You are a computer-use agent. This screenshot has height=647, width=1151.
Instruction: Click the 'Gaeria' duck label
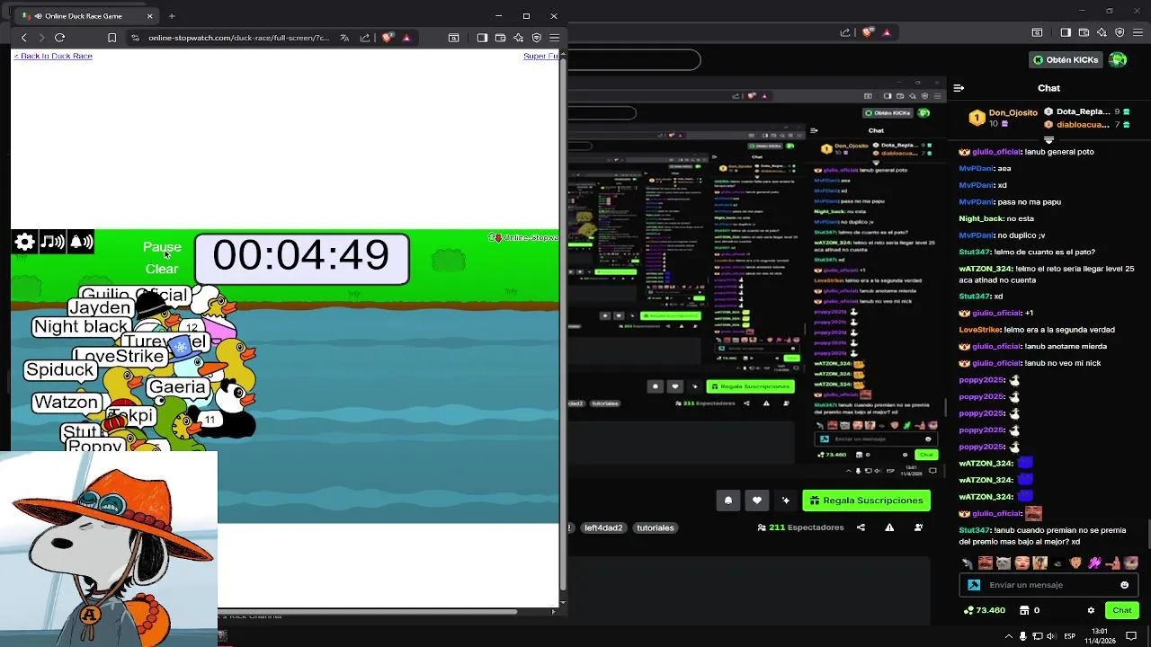coord(177,387)
